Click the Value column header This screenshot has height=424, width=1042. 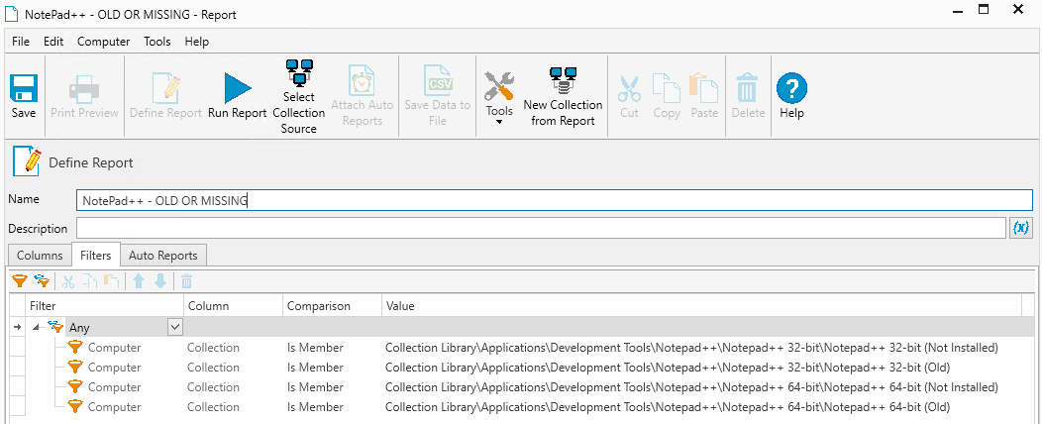point(701,306)
